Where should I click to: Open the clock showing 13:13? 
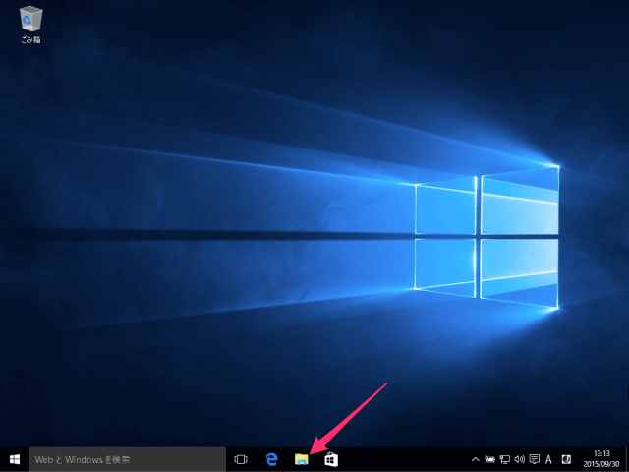click(x=601, y=459)
